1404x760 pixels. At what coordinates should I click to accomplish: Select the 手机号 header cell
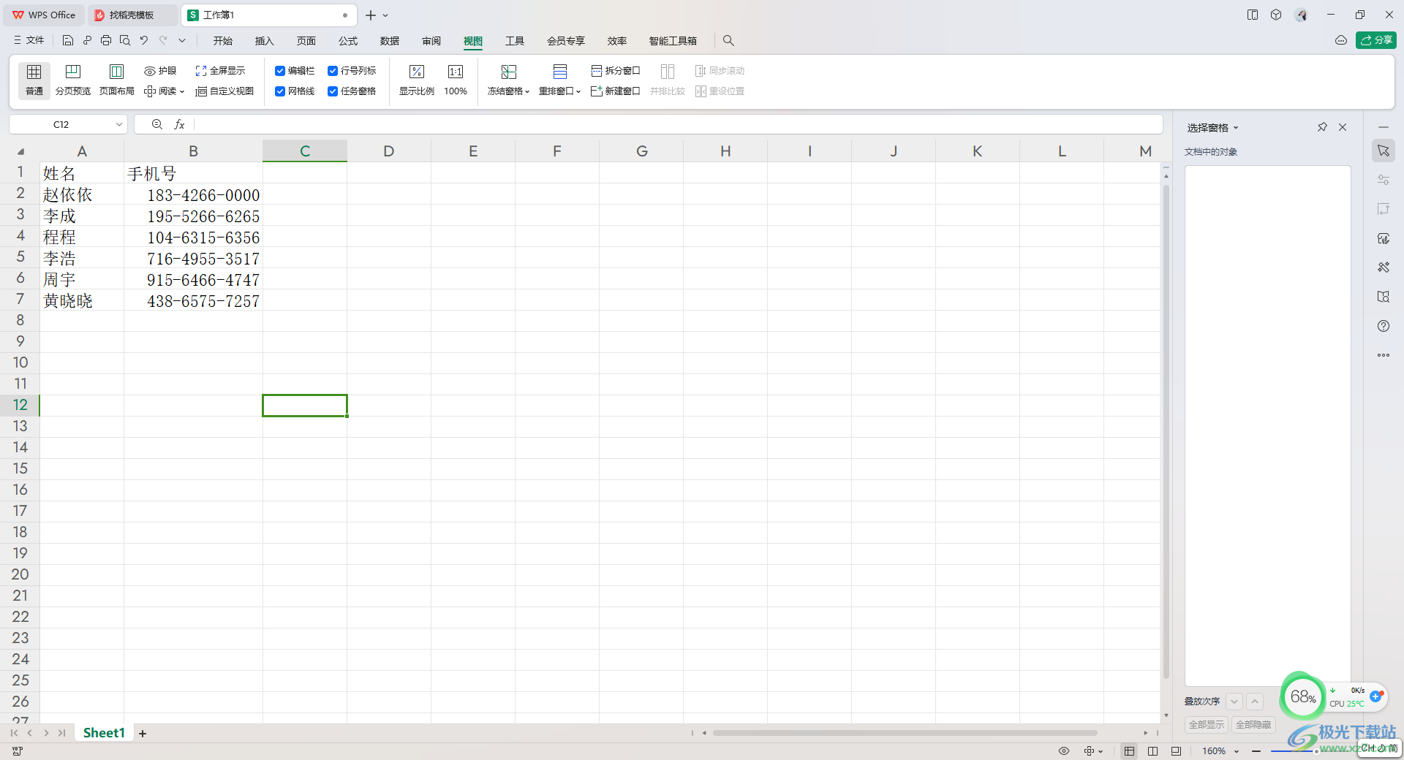tap(193, 173)
